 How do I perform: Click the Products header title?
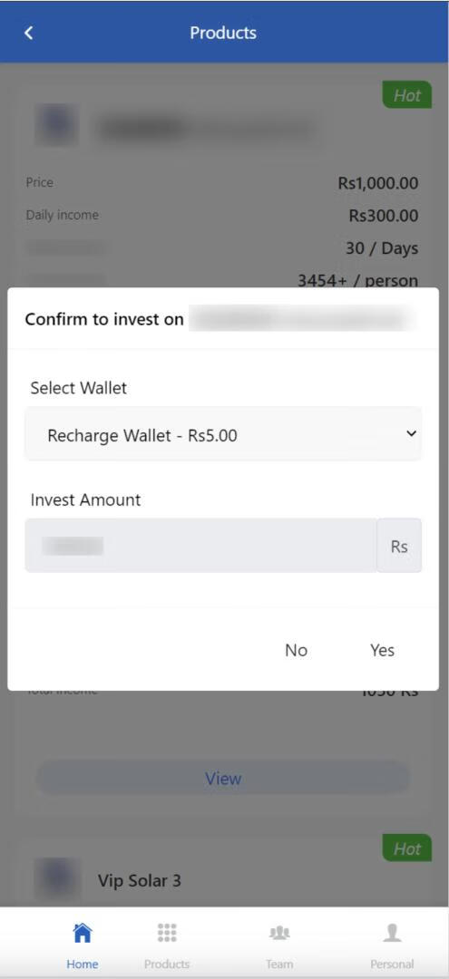(223, 33)
